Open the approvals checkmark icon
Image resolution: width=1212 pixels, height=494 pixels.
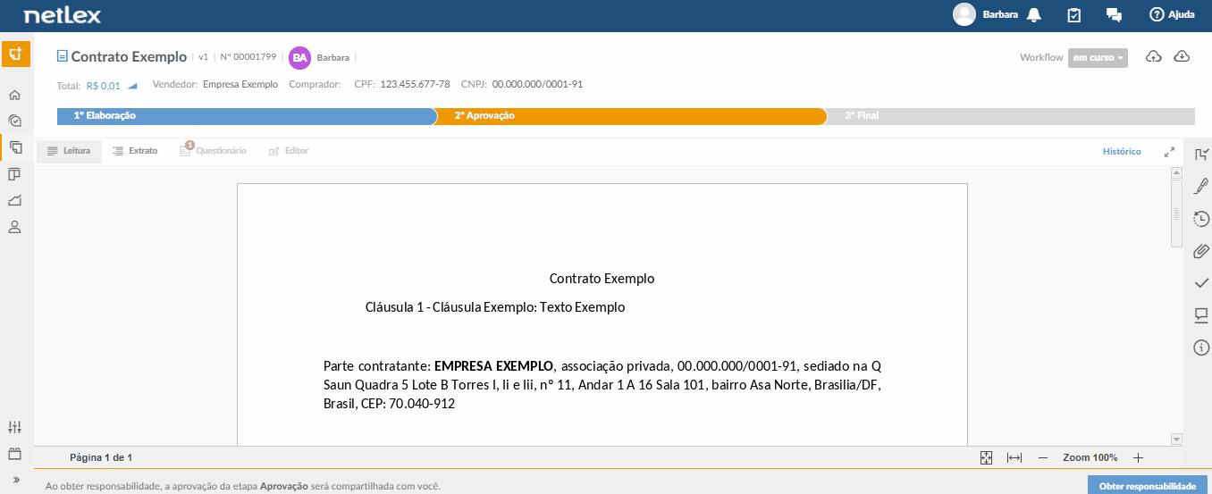pyautogui.click(x=1201, y=283)
